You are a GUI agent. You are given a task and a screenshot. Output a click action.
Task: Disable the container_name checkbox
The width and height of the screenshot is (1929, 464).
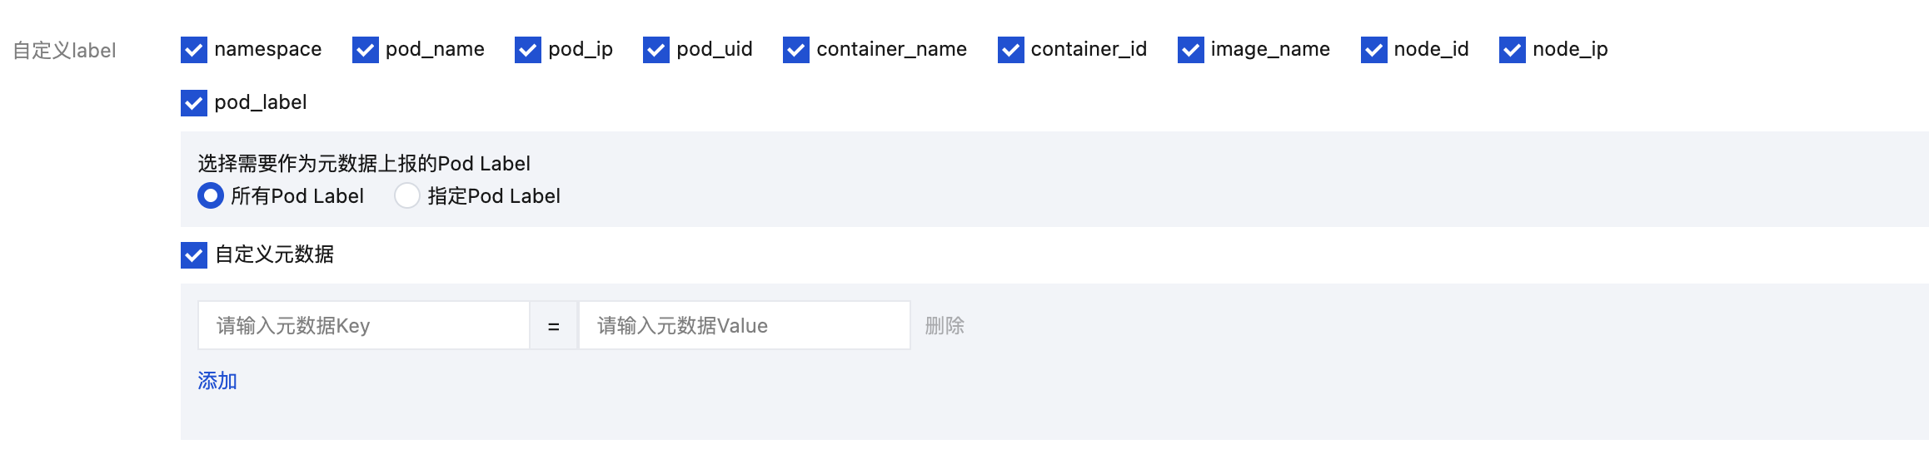pos(796,50)
